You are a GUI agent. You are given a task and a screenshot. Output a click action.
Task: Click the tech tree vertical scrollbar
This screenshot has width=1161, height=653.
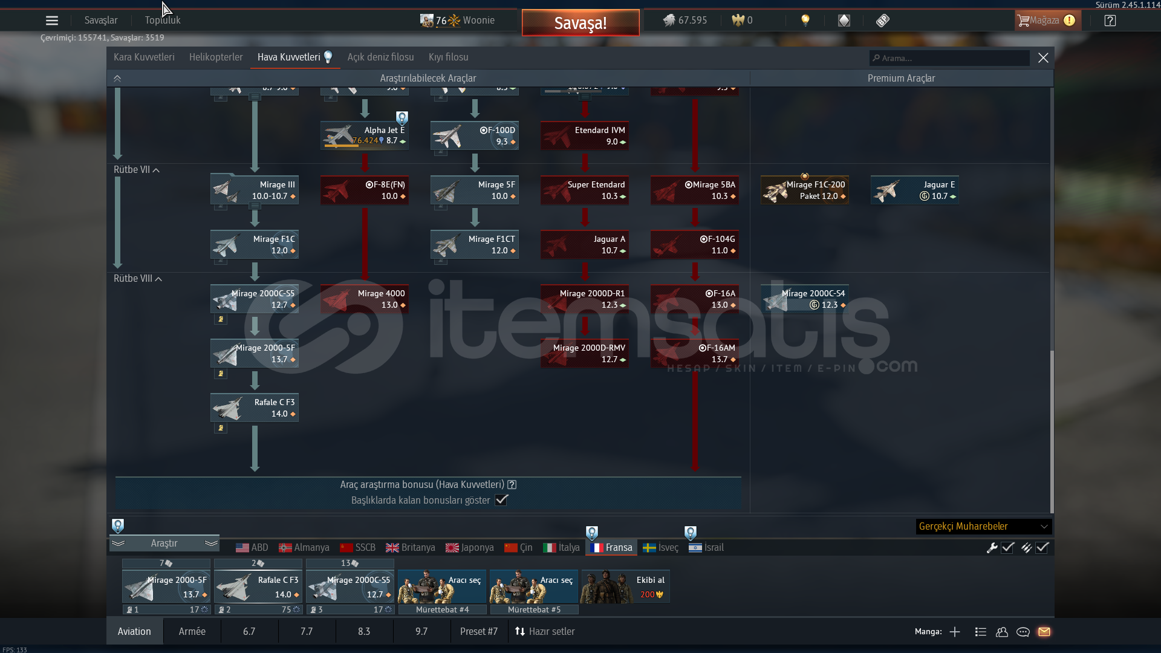[1052, 432]
